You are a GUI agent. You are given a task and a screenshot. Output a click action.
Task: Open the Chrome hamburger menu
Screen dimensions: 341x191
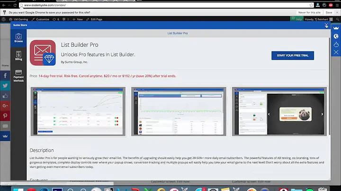tap(337, 5)
